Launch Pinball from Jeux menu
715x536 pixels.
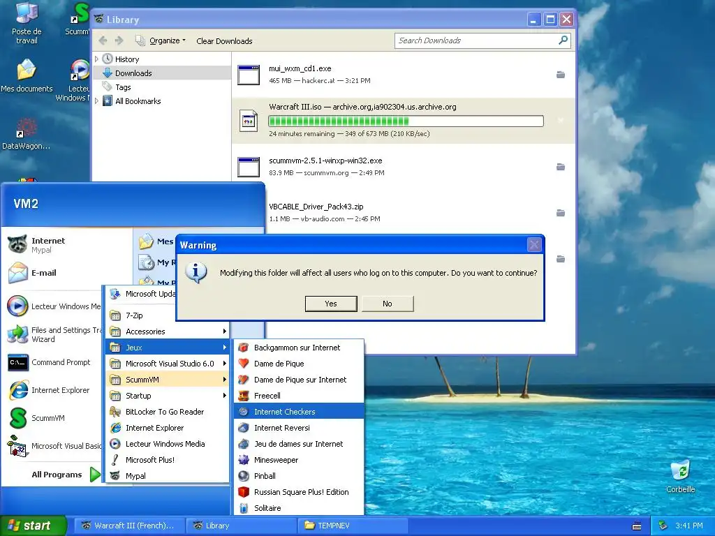coord(299,475)
